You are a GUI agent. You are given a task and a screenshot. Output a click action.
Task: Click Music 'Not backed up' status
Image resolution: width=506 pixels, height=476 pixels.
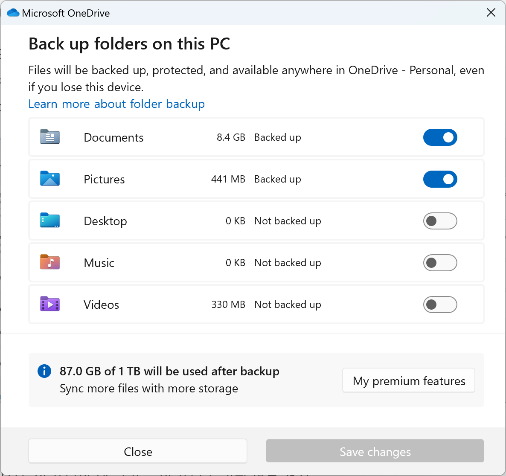pos(288,263)
